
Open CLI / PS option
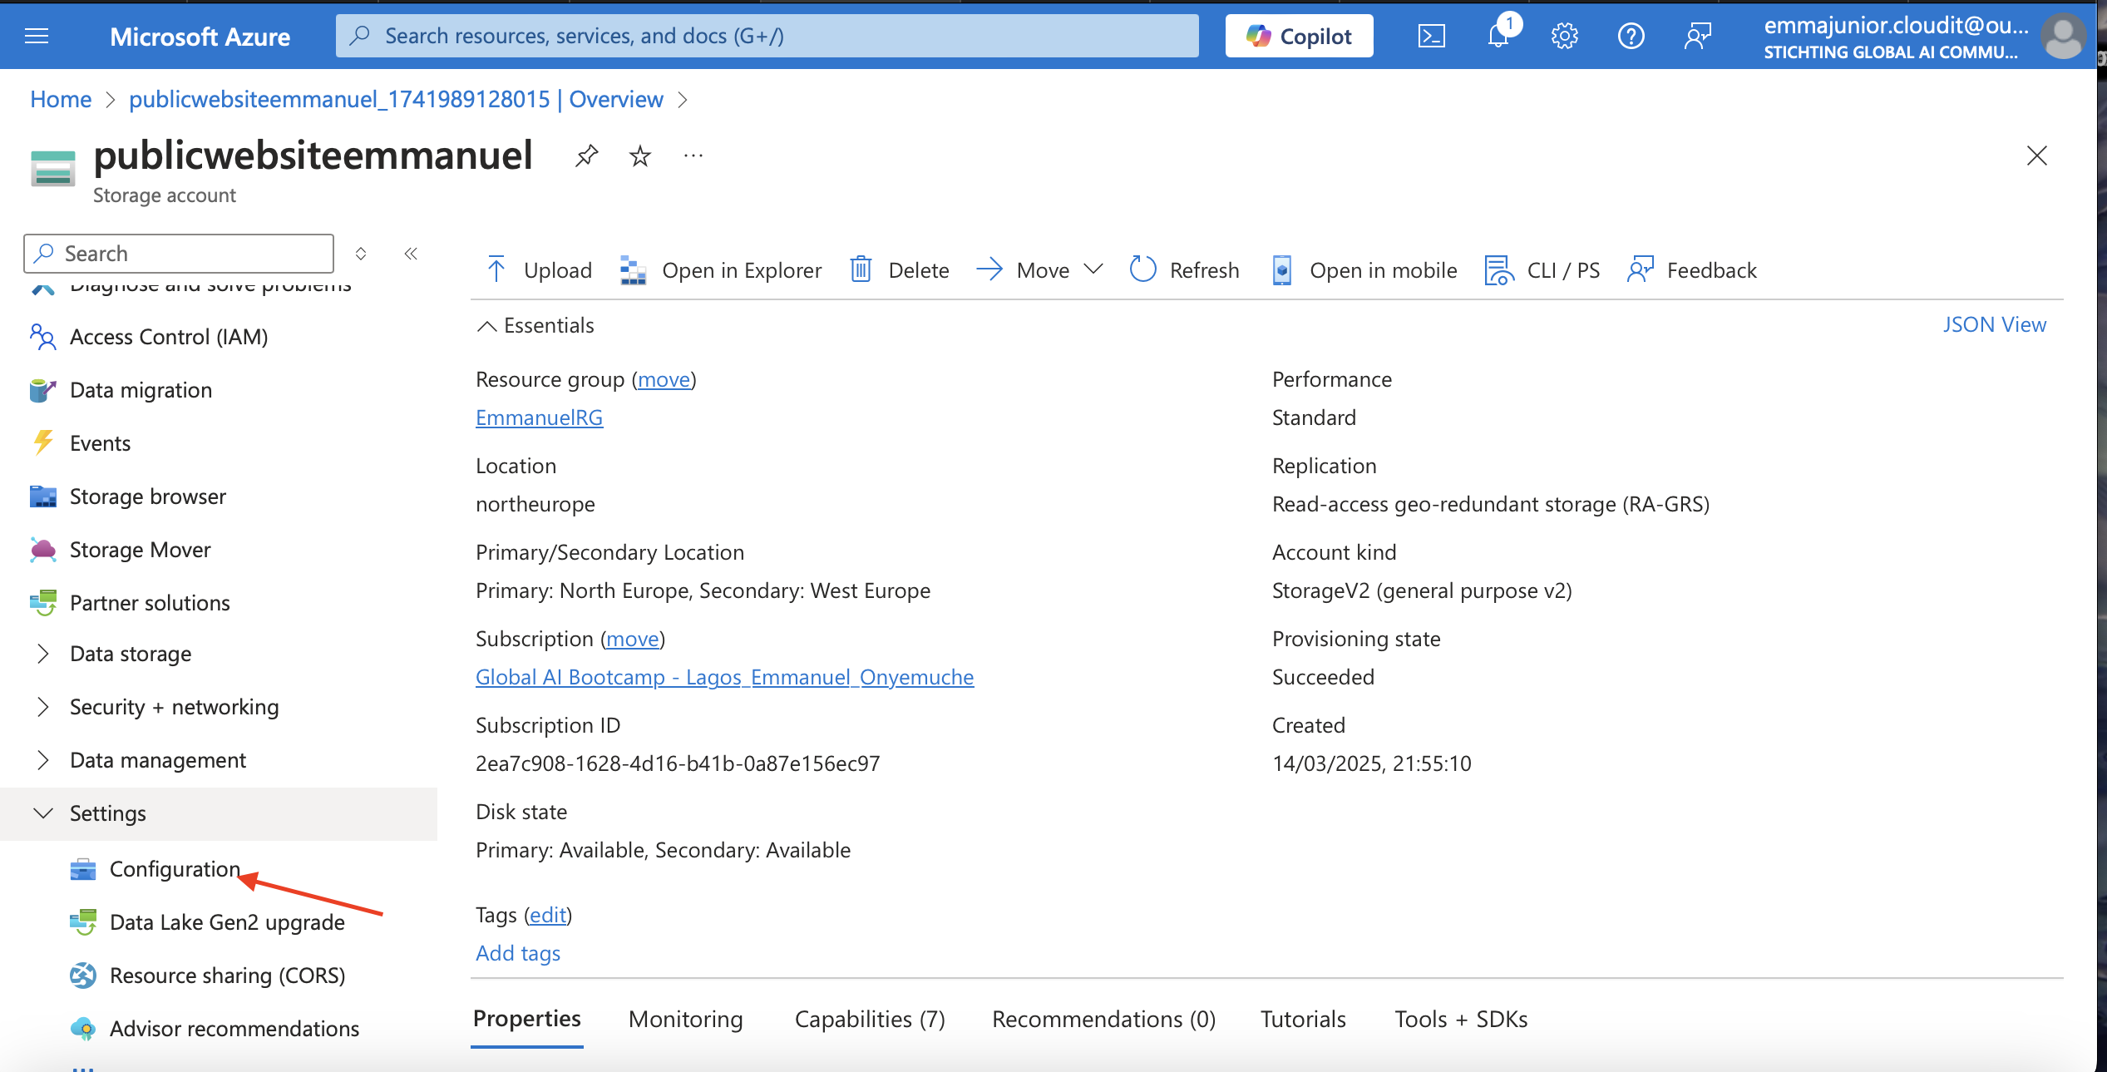(1542, 270)
